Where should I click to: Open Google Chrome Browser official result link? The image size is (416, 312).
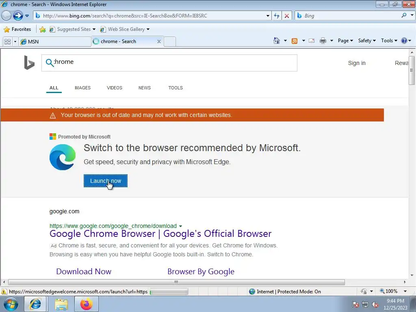tap(160, 234)
